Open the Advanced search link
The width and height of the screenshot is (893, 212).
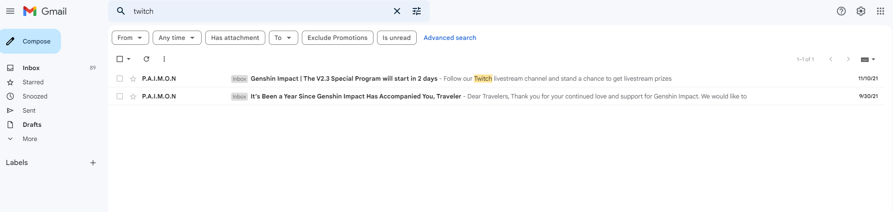click(x=450, y=38)
